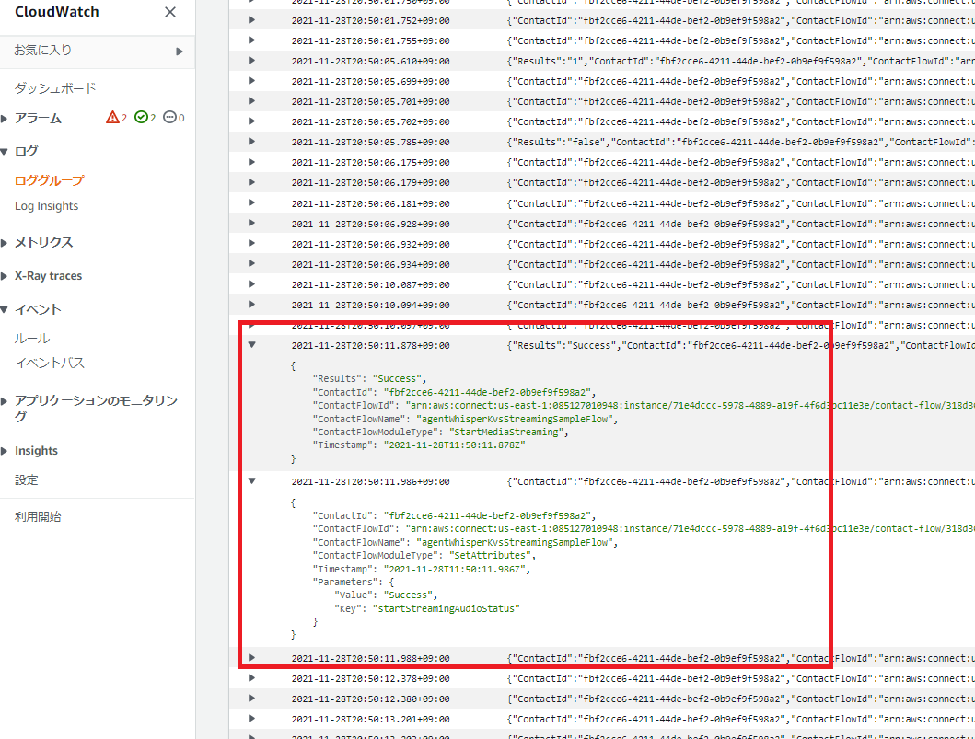Click the timestamp 2021-11-28T20:50:12.378+09:00

[x=371, y=678]
